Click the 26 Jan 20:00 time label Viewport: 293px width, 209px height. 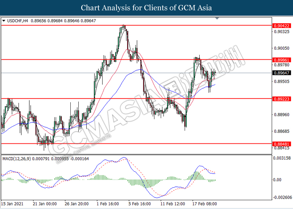pos(77,204)
